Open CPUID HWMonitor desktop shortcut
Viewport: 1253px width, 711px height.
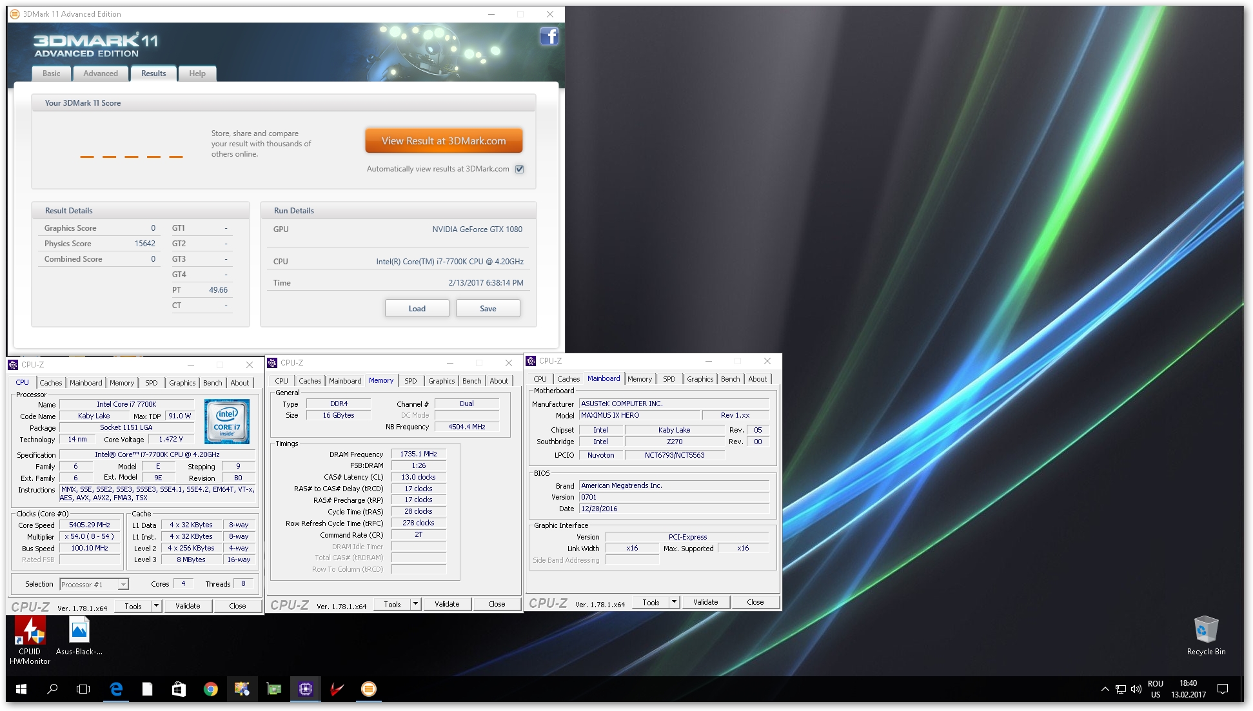(30, 640)
